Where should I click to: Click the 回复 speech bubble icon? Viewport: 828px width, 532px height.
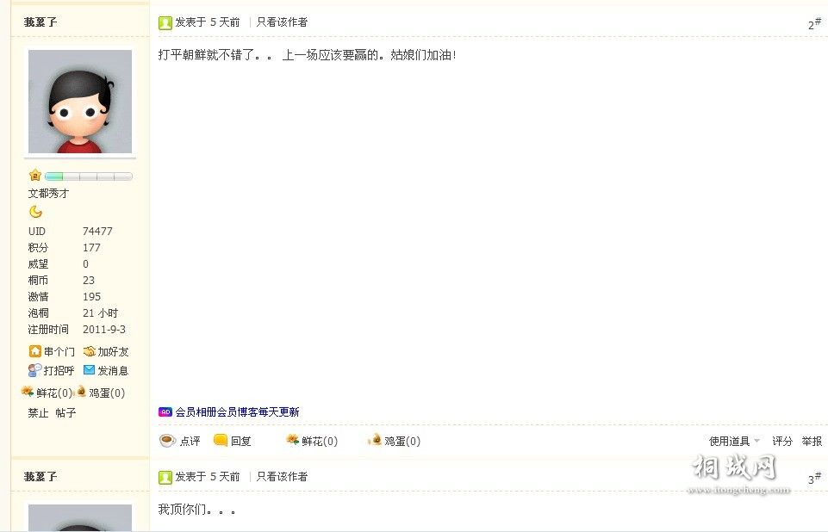221,440
